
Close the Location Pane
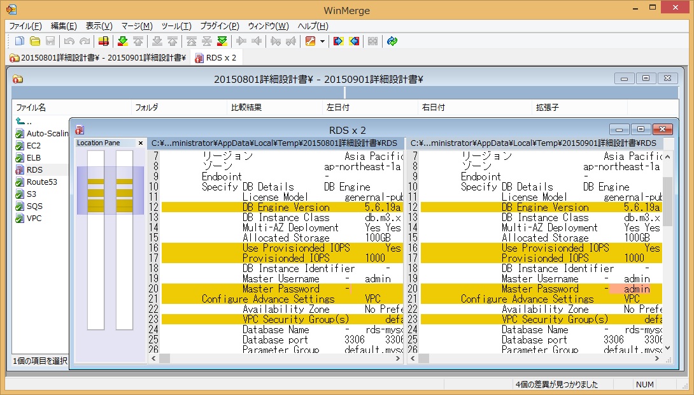pos(141,143)
